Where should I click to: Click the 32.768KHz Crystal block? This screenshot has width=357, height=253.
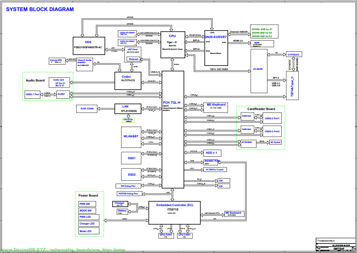click(215, 170)
